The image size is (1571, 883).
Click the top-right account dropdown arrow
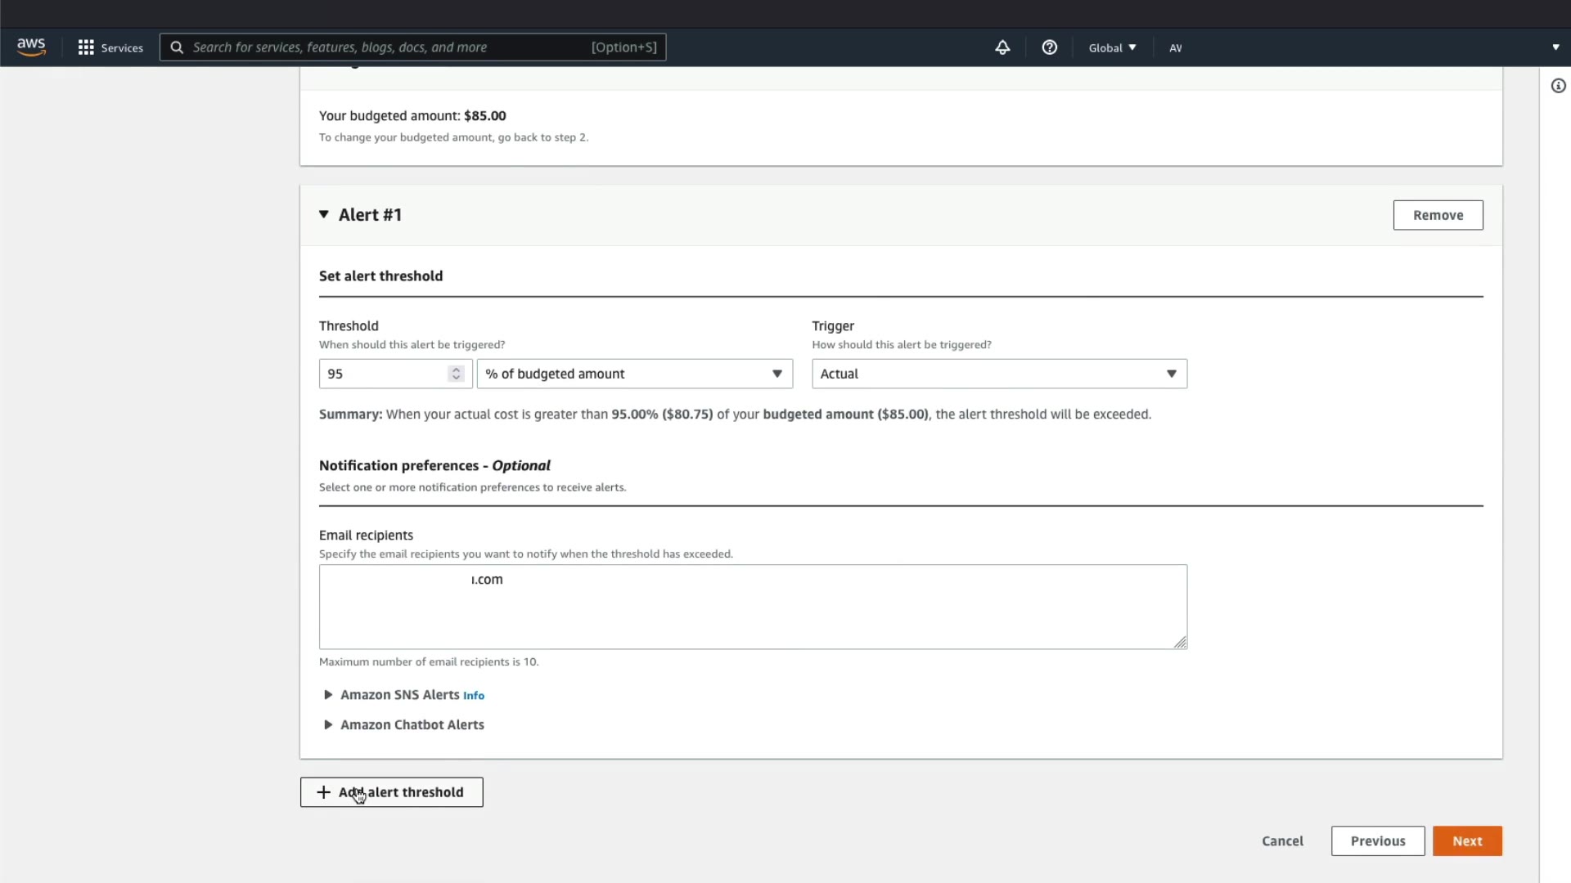coord(1555,47)
